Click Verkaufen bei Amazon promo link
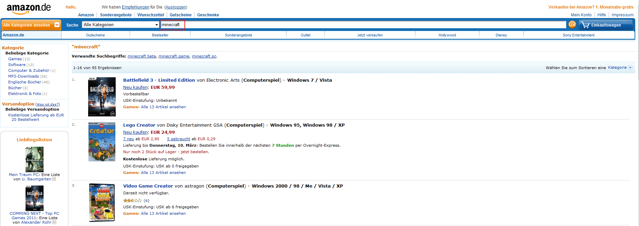This screenshot has width=639, height=226. click(x=591, y=7)
